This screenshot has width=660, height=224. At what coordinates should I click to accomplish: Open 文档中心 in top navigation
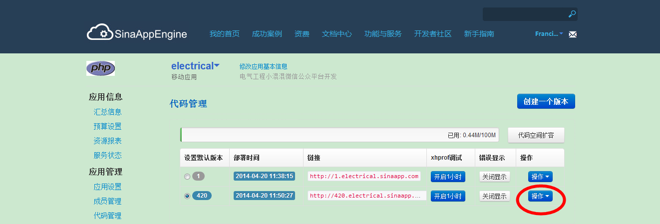pos(337,34)
